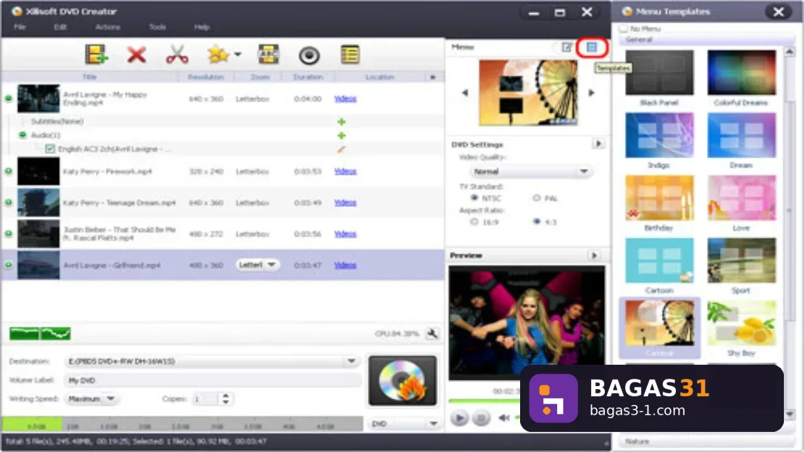
Task: Click the green plus to add audio
Action: [x=342, y=136]
